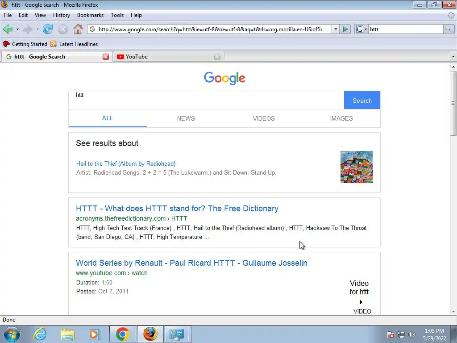Open the View menu
Image resolution: width=457 pixels, height=343 pixels.
point(40,15)
